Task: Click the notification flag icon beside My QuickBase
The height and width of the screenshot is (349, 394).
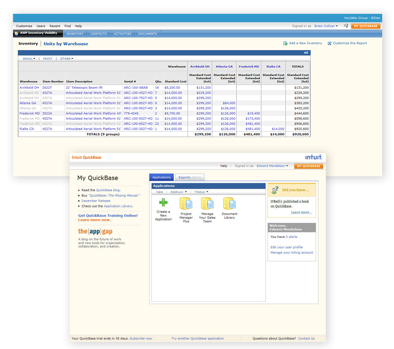Action: click(346, 26)
